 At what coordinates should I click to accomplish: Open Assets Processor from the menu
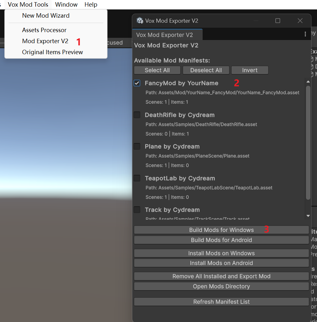[x=44, y=30]
